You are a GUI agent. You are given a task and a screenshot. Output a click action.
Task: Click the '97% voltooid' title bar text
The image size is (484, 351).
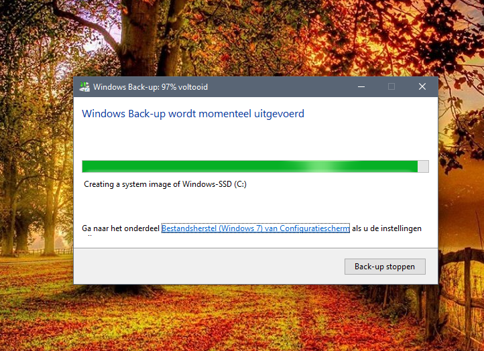click(184, 87)
